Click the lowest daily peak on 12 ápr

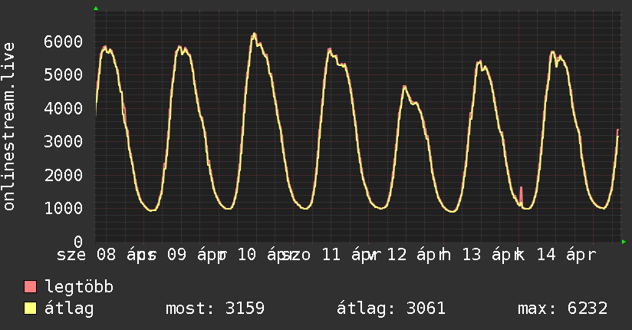(x=404, y=87)
